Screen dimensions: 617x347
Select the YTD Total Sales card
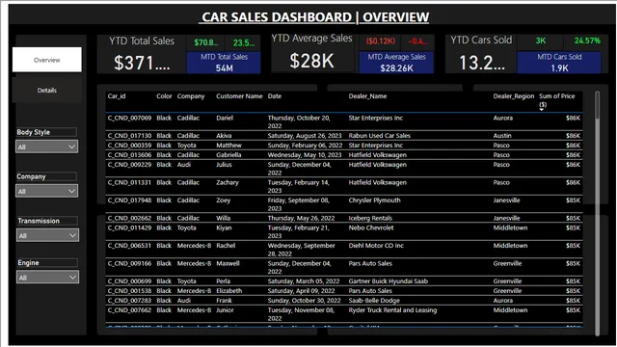pos(142,54)
